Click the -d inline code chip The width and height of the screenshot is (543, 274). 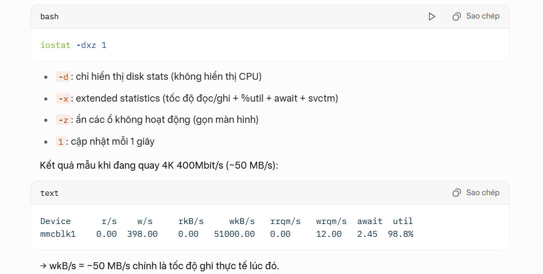click(x=63, y=77)
